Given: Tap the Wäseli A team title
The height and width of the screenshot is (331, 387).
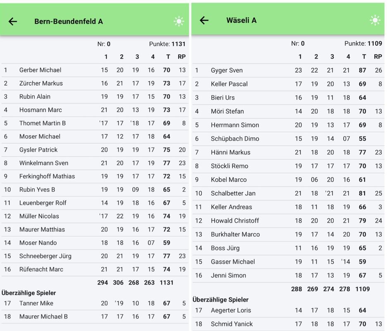Looking at the screenshot, I should click(241, 20).
